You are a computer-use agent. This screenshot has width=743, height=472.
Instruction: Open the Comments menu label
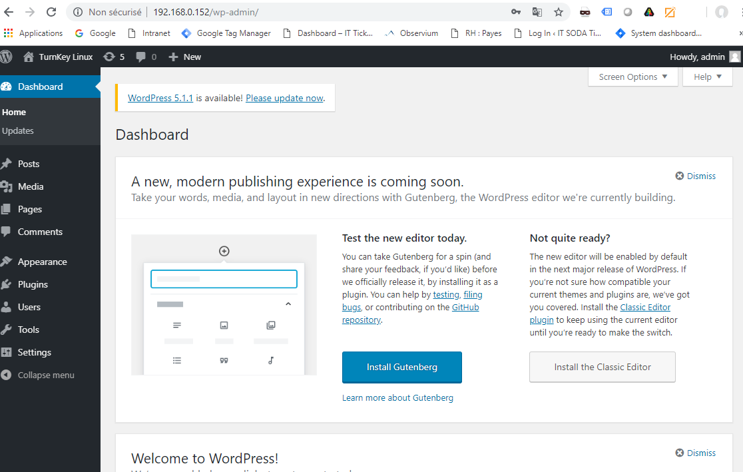click(40, 232)
